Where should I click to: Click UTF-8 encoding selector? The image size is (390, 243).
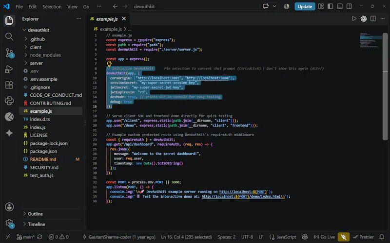[247, 237]
